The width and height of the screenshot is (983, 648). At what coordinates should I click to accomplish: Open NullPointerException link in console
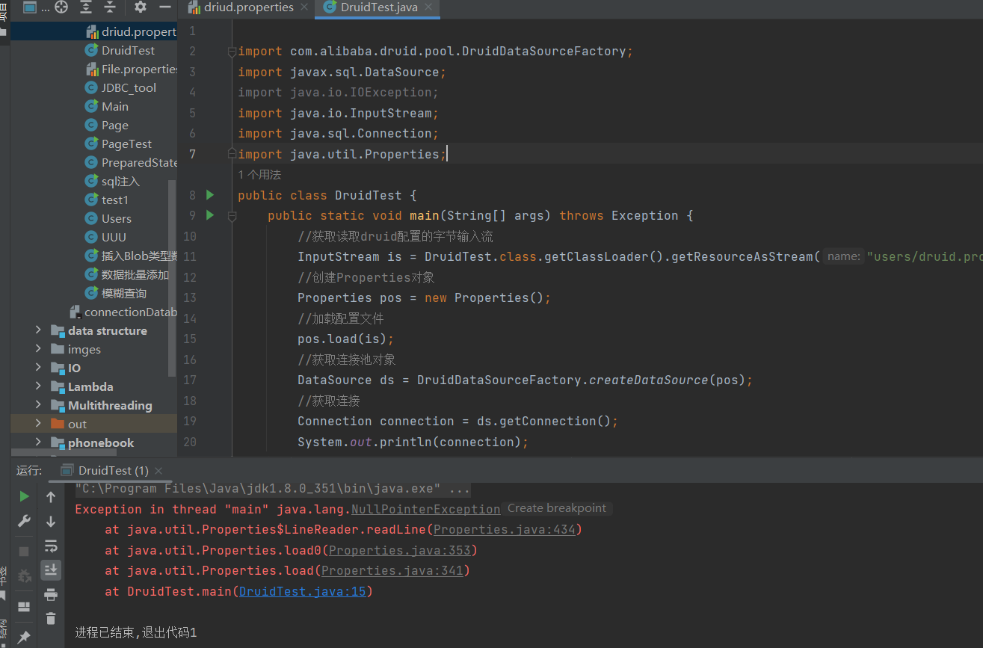pyautogui.click(x=425, y=509)
